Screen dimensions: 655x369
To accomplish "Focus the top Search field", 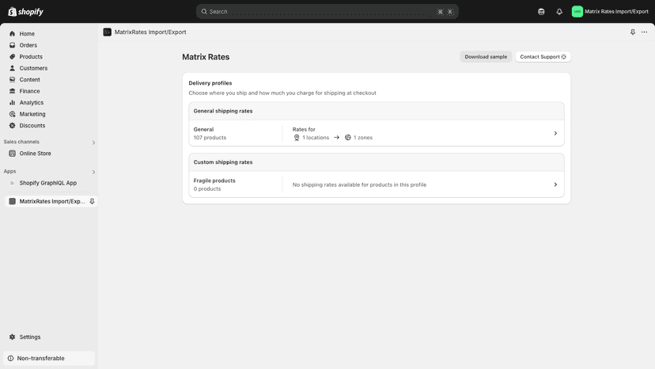I will coord(327,12).
